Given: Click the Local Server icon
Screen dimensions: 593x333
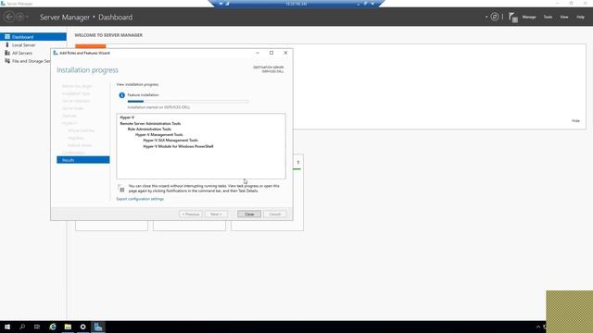Looking at the screenshot, I should point(6,44).
